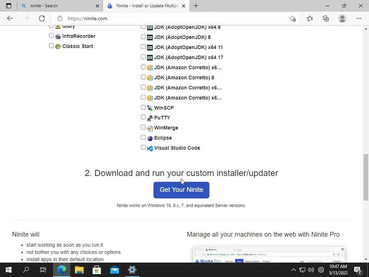The height and width of the screenshot is (277, 369).
Task: Enable the WinSCP checkbox
Action: tap(143, 107)
